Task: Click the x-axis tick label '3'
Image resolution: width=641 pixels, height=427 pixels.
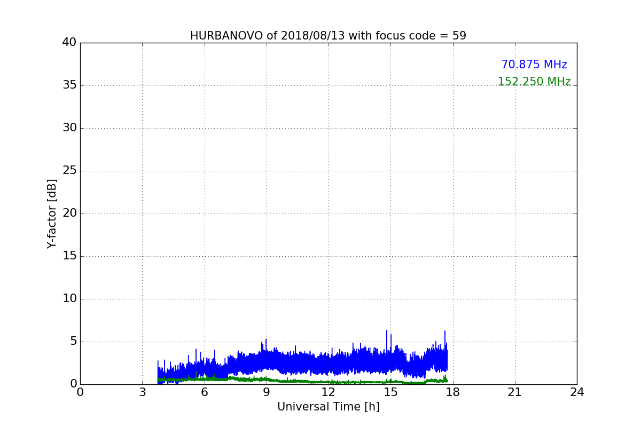Action: (x=142, y=392)
